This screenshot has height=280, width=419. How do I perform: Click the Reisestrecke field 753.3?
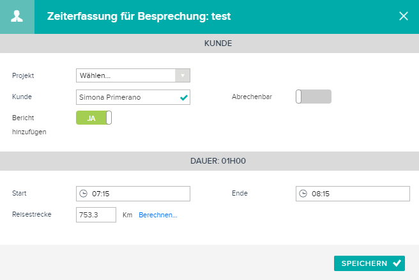(96, 215)
